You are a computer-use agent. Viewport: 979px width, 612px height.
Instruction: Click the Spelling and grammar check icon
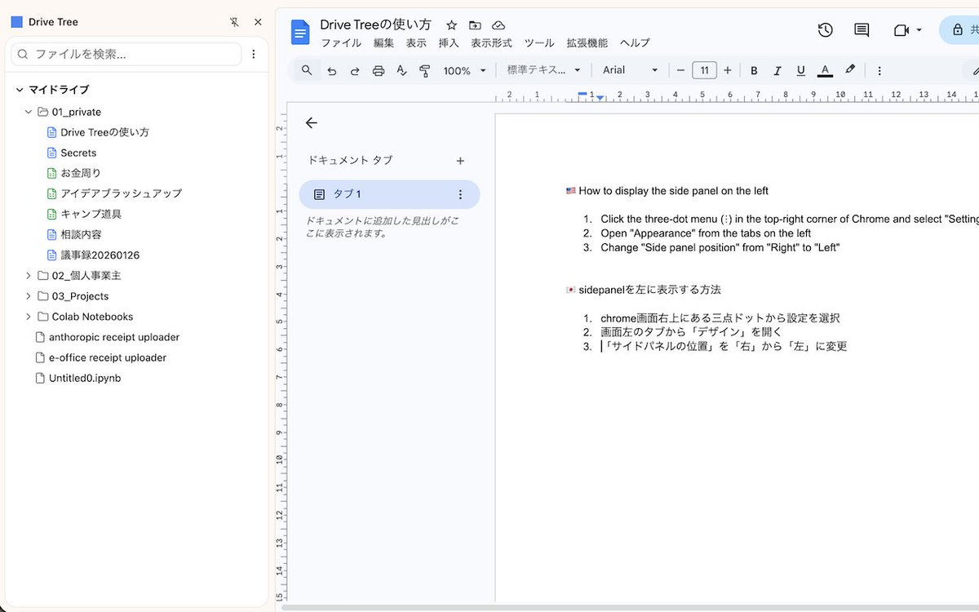(x=401, y=70)
